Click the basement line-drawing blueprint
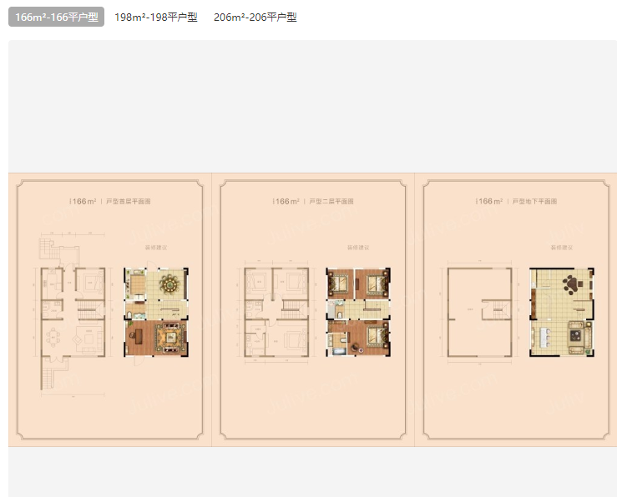 (x=480, y=313)
